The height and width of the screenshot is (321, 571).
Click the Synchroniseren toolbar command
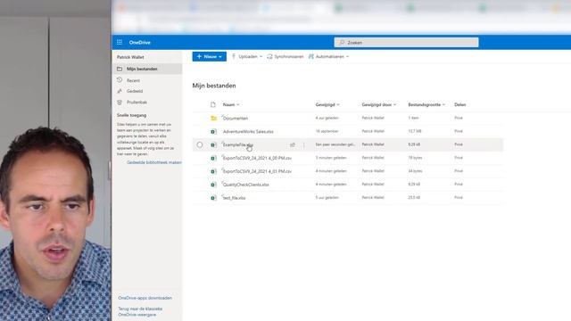285,56
